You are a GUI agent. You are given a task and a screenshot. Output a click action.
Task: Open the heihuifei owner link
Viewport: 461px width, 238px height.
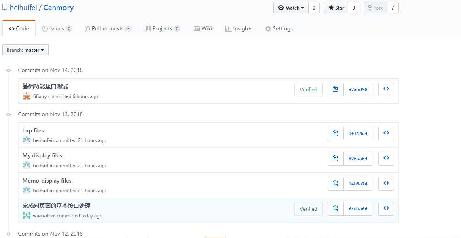pos(23,8)
